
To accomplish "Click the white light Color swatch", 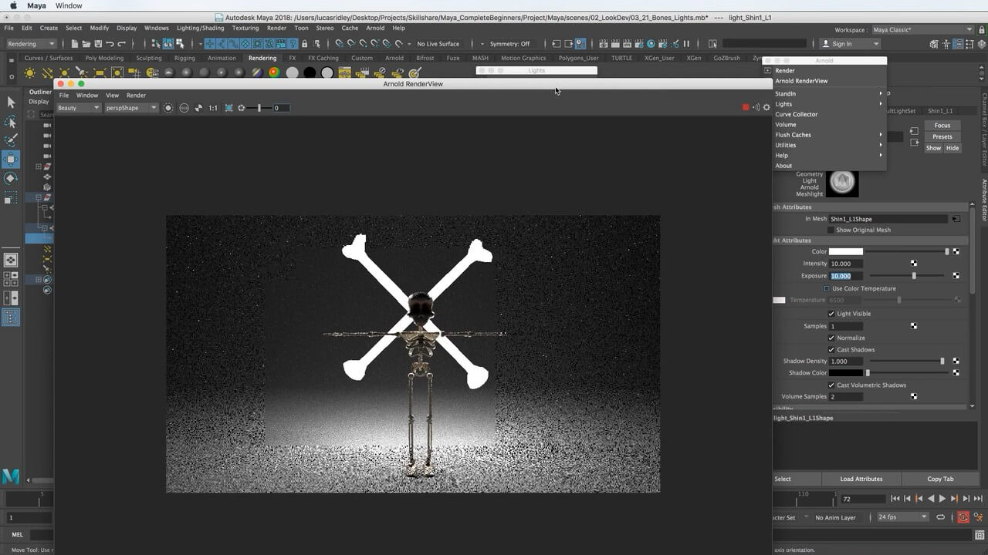I will coord(845,252).
